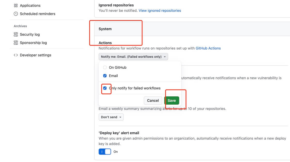Screen dimensions: 290x162
Task: Expand the Don't send dropdown
Action: pyautogui.click(x=111, y=117)
